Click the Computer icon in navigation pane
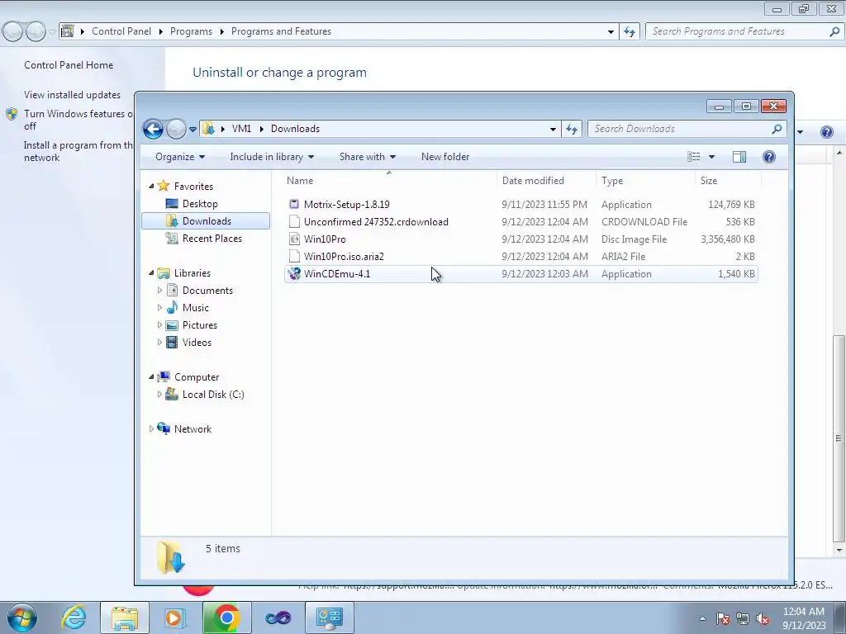 164,376
